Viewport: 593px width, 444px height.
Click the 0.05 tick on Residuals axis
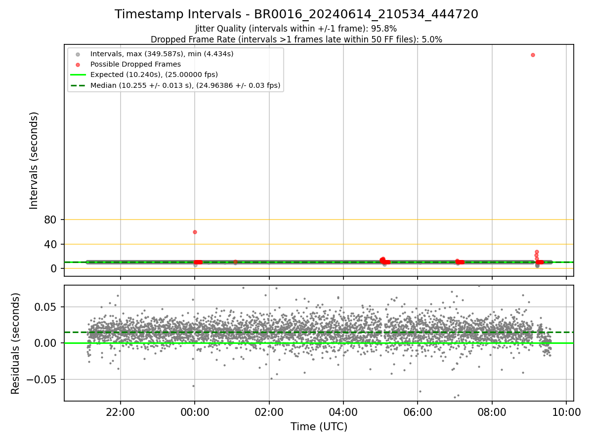(x=47, y=307)
